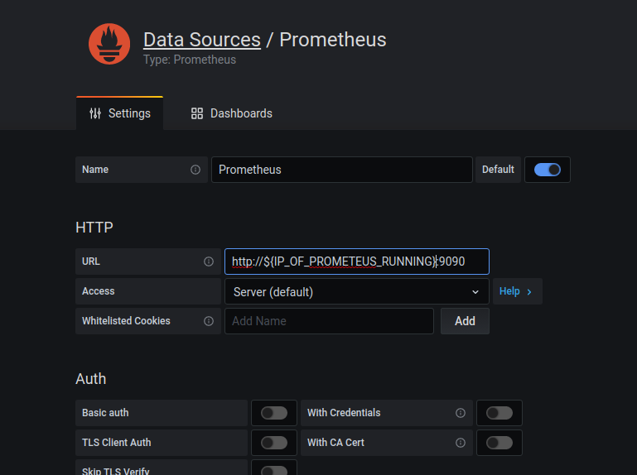Click the sliders icon on Settings tab
637x475 pixels.
coord(95,113)
